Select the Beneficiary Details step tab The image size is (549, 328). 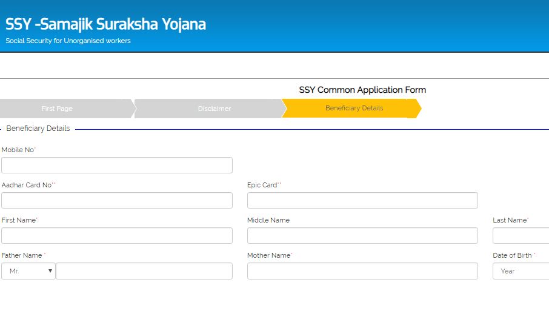click(354, 108)
